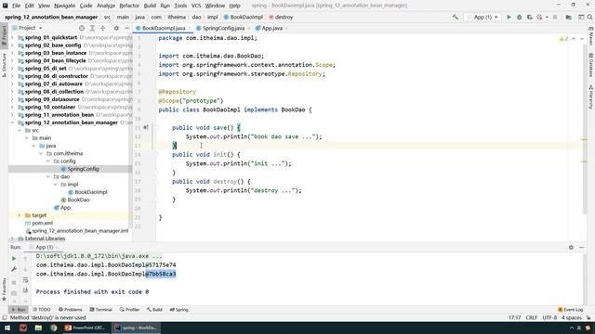This screenshot has height=334, width=595.
Task: Open Maven tool window on right edge
Action: tap(591, 36)
